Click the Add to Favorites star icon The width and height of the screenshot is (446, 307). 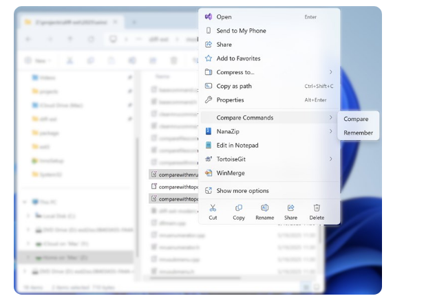click(209, 58)
